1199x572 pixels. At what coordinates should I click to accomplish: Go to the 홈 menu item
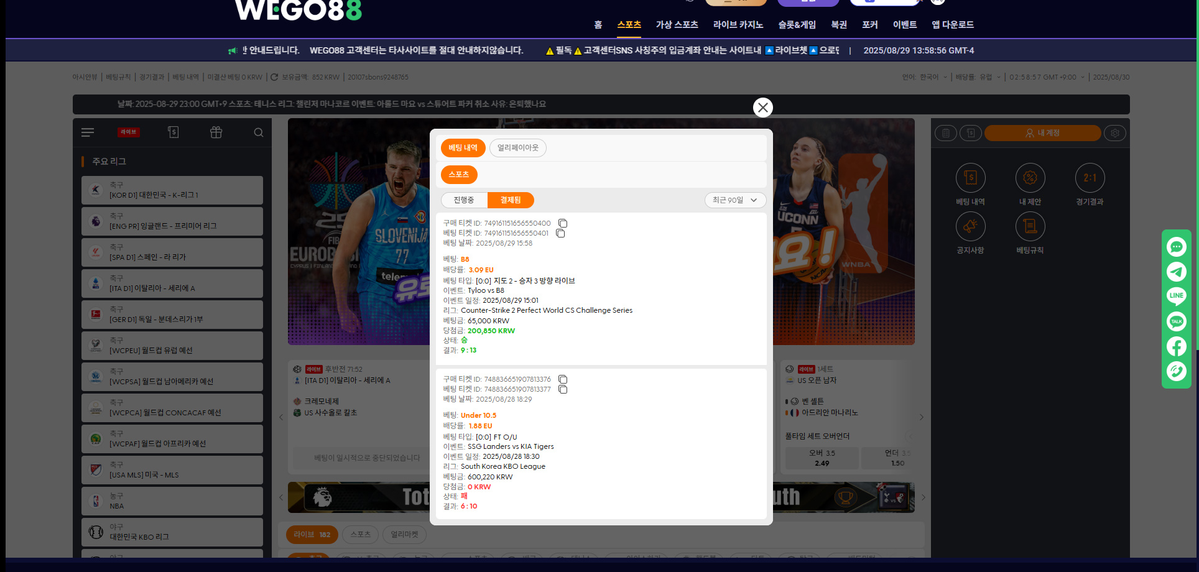pyautogui.click(x=598, y=25)
